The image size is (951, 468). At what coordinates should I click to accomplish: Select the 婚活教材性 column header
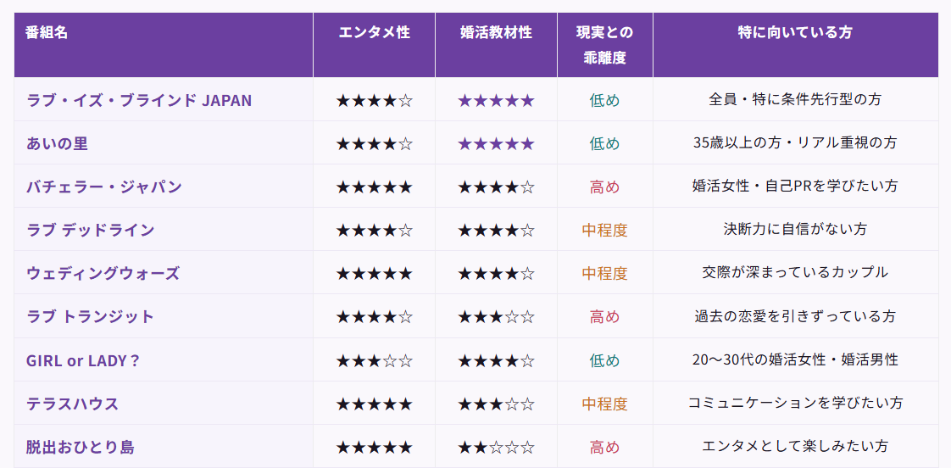click(496, 33)
